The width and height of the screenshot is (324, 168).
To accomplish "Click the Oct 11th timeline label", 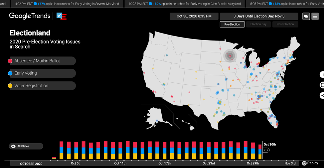I will point(120,163).
